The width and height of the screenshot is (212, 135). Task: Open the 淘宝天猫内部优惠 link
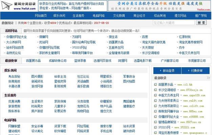(154, 42)
